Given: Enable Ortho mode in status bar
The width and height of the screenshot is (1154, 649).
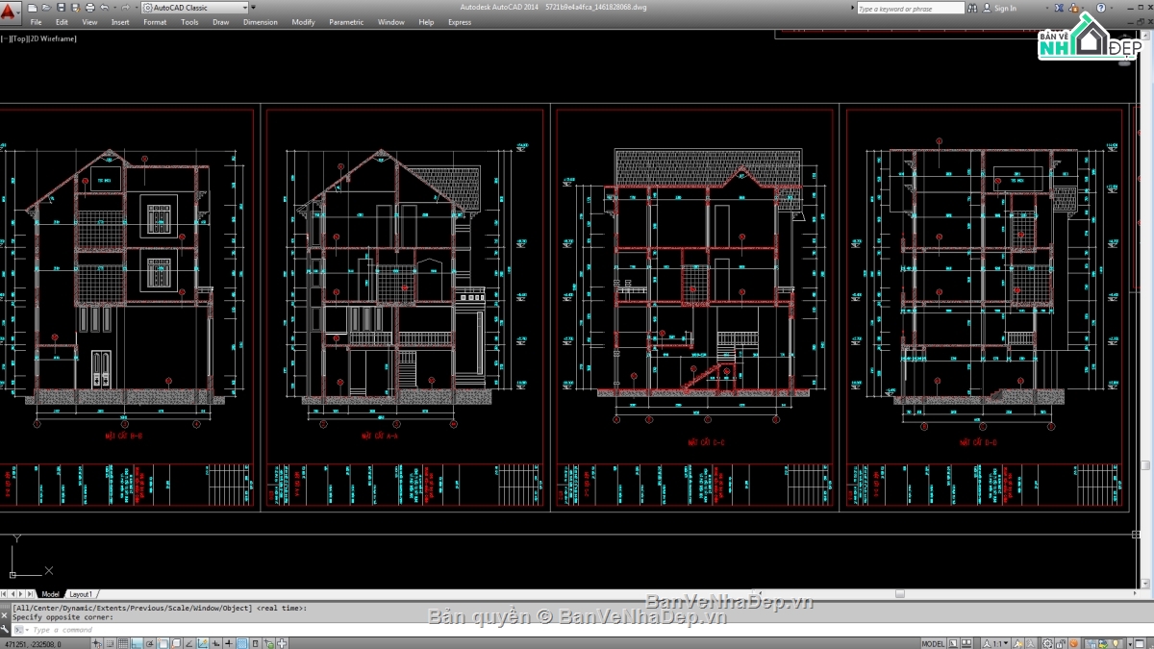Looking at the screenshot, I should pos(137,642).
